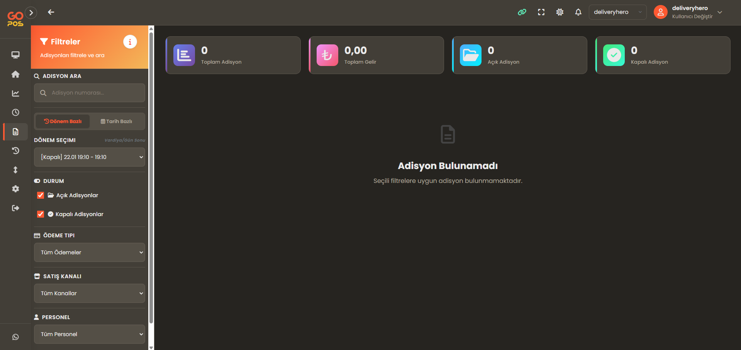Open Tüm Ödemeler payment type dropdown
Image resolution: width=741 pixels, height=350 pixels.
tap(90, 252)
